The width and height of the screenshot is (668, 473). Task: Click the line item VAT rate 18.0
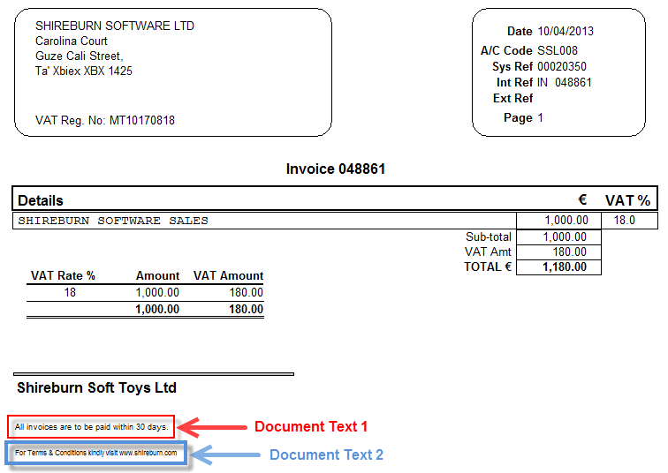tap(624, 220)
